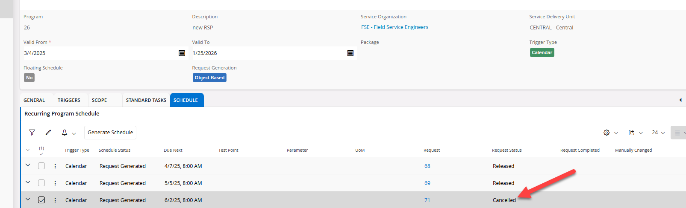This screenshot has height=208, width=686.
Task: Click the export icon in toolbar
Action: tap(631, 133)
